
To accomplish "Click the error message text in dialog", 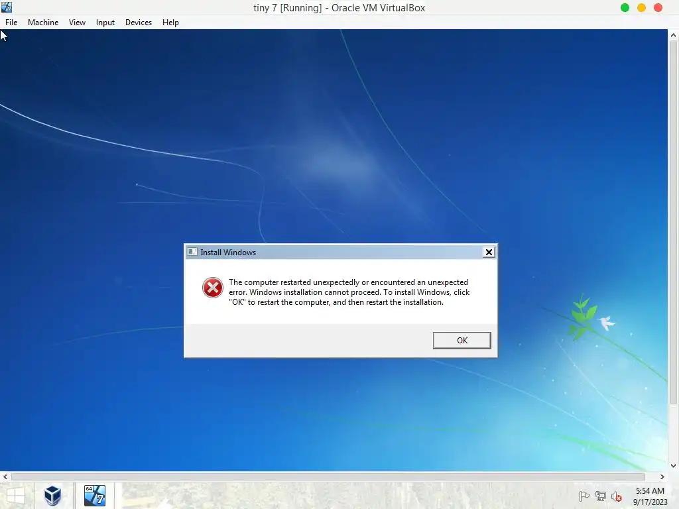I will 349,292.
